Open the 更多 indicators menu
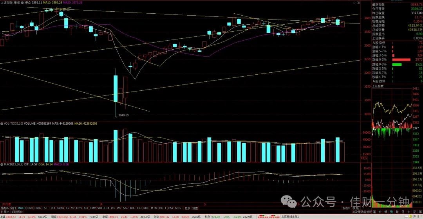The height and width of the screenshot is (219, 423). tap(188, 208)
